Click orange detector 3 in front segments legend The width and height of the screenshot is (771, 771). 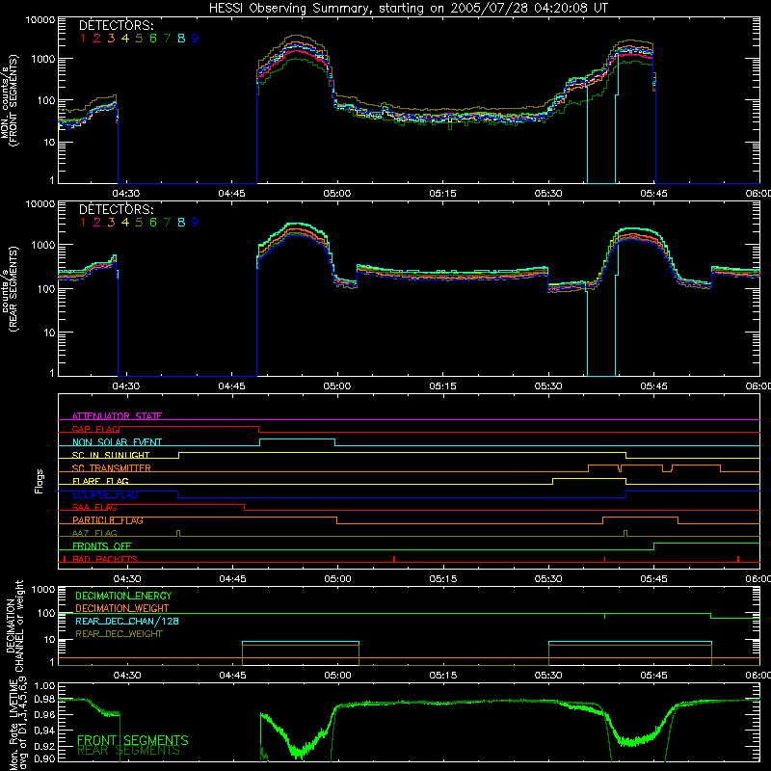click(111, 39)
